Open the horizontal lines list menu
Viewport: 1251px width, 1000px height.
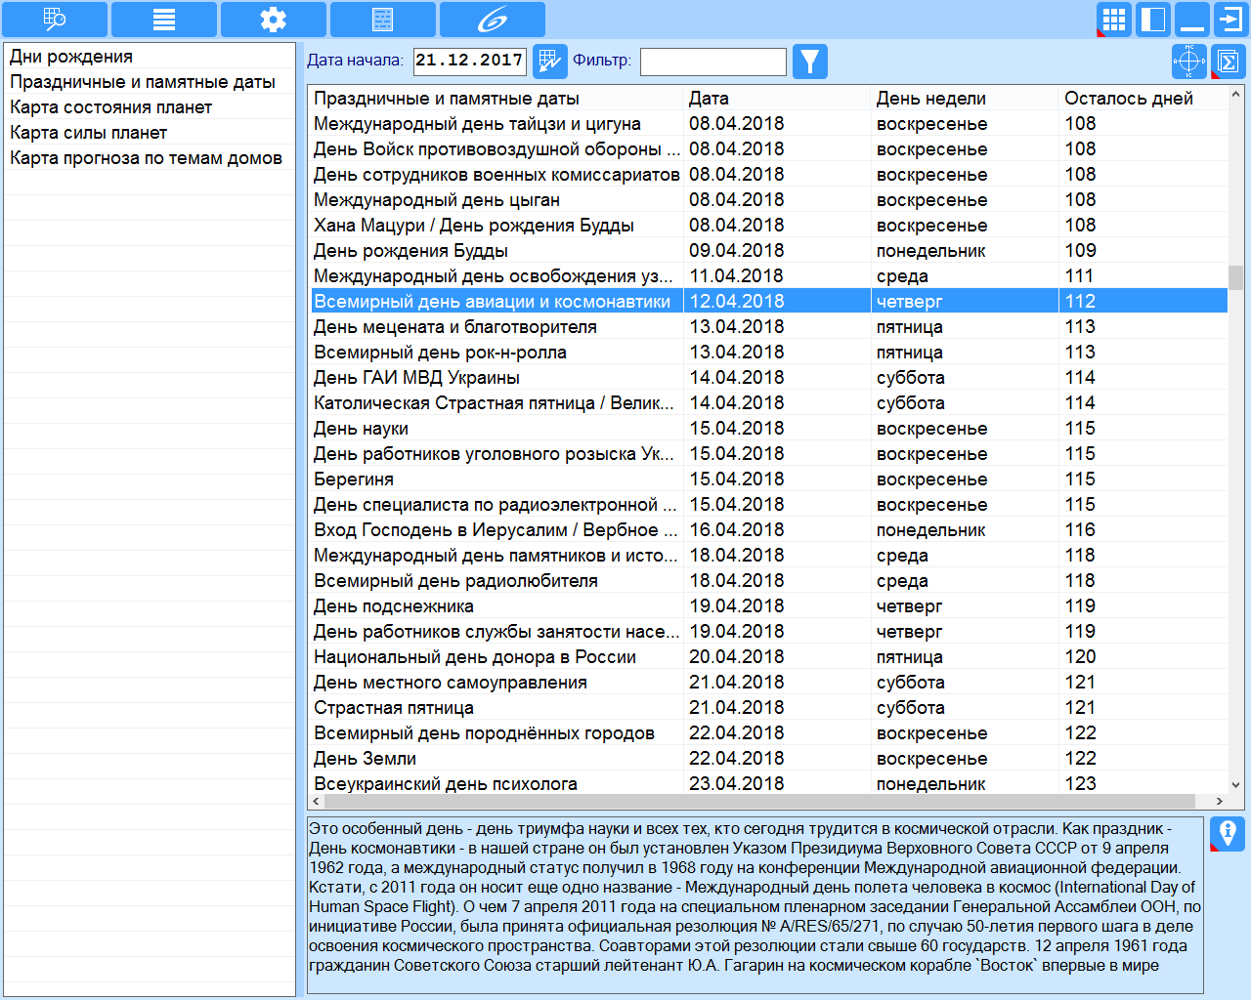164,19
